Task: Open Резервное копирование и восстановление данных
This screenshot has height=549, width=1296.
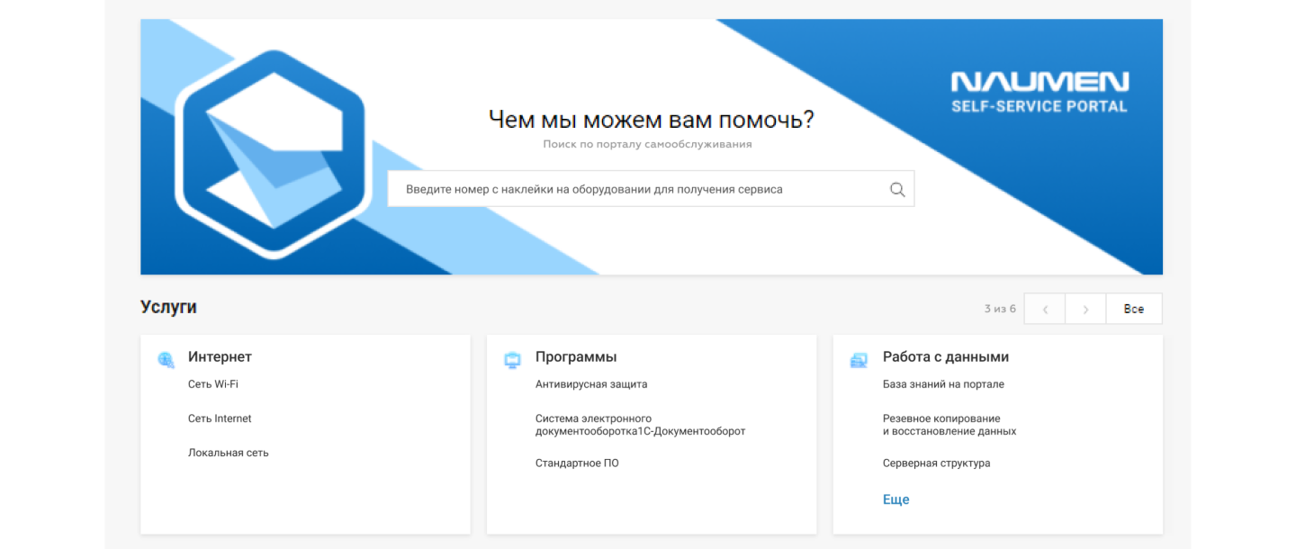Action: click(949, 425)
